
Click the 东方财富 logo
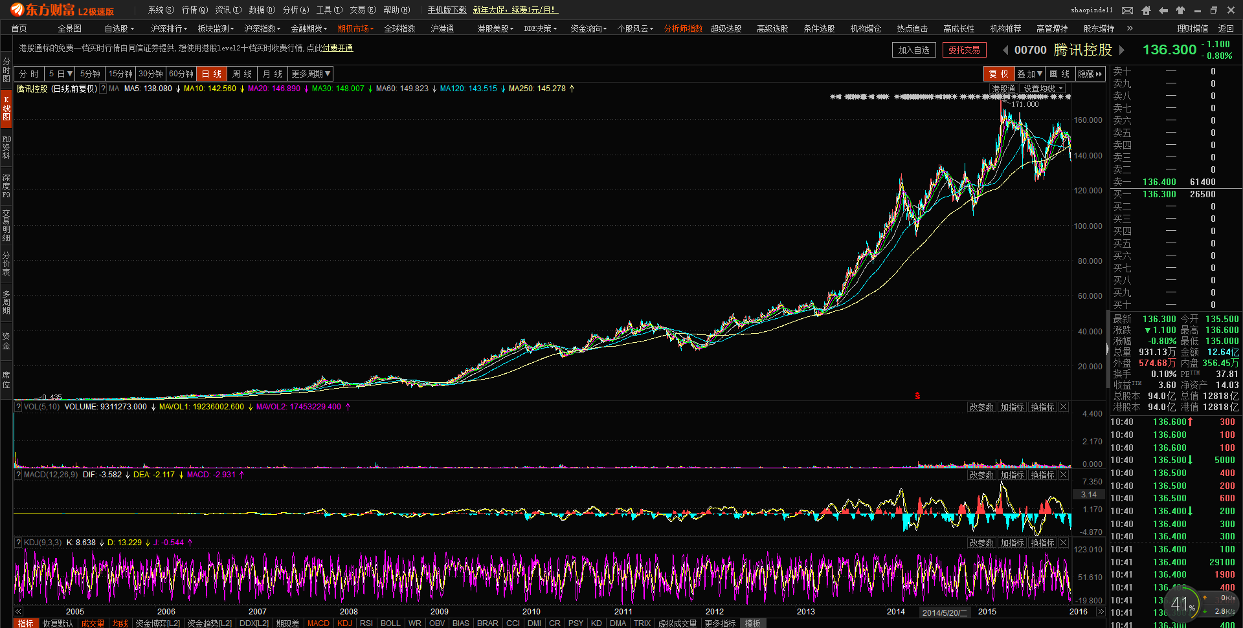coord(63,10)
